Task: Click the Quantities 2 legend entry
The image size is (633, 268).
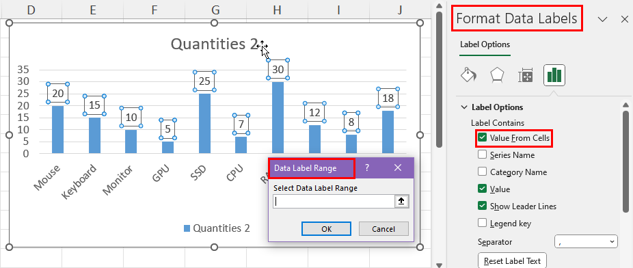Action: coord(217,228)
